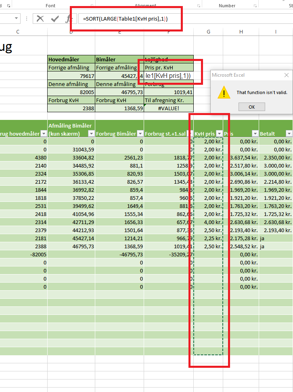The image size is (293, 392).
Task: Open the filter dropdown for Forbrug Bimåler column
Action: point(140,134)
